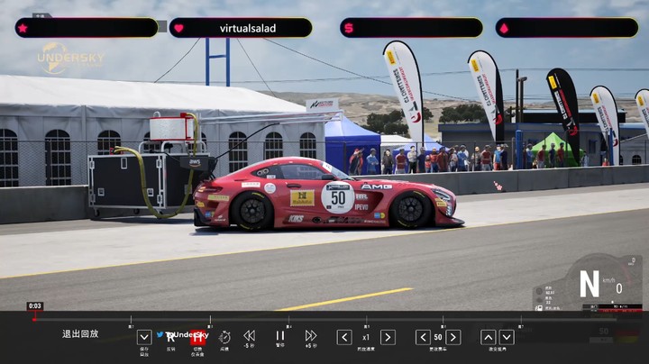Switch to next car after 50
This screenshot has height=364, width=649.
point(453,338)
